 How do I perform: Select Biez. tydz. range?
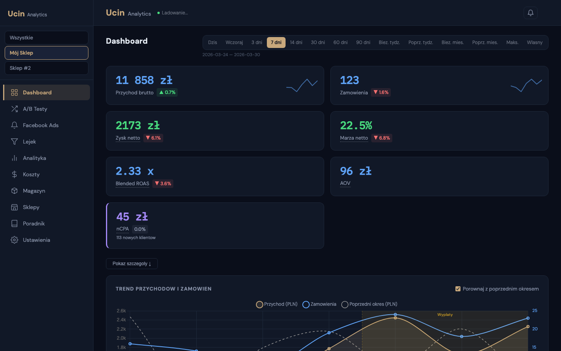[x=390, y=43]
